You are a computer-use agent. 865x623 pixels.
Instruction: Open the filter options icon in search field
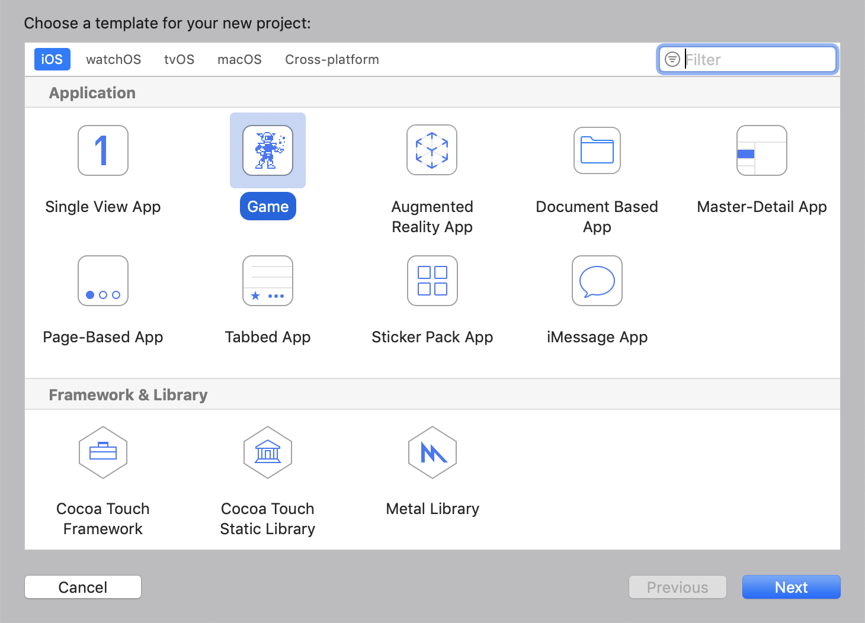(x=672, y=59)
